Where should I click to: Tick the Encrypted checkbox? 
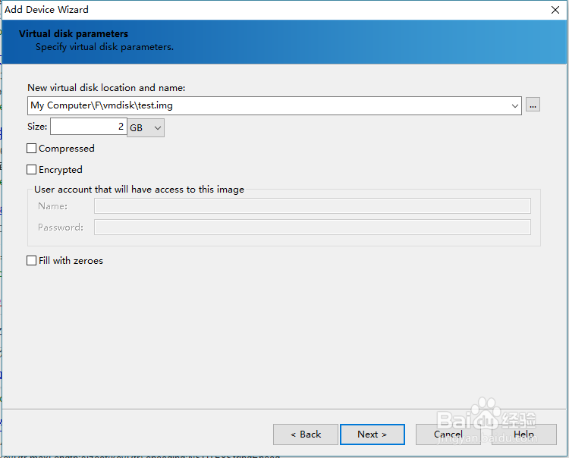(x=32, y=170)
